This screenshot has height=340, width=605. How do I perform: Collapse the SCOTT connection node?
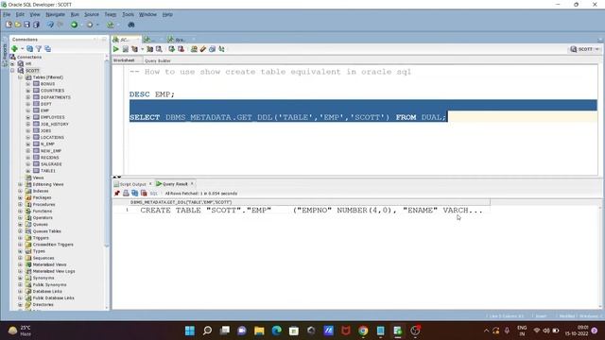(x=12, y=71)
